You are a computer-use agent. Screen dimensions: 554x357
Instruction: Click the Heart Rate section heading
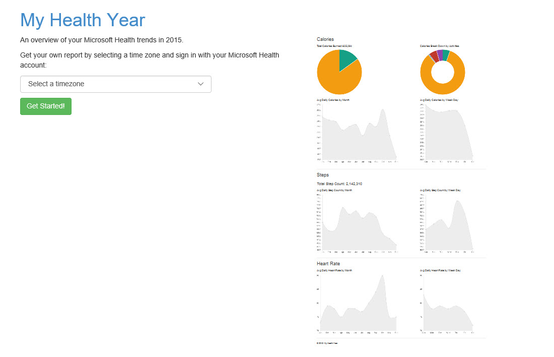328,264
